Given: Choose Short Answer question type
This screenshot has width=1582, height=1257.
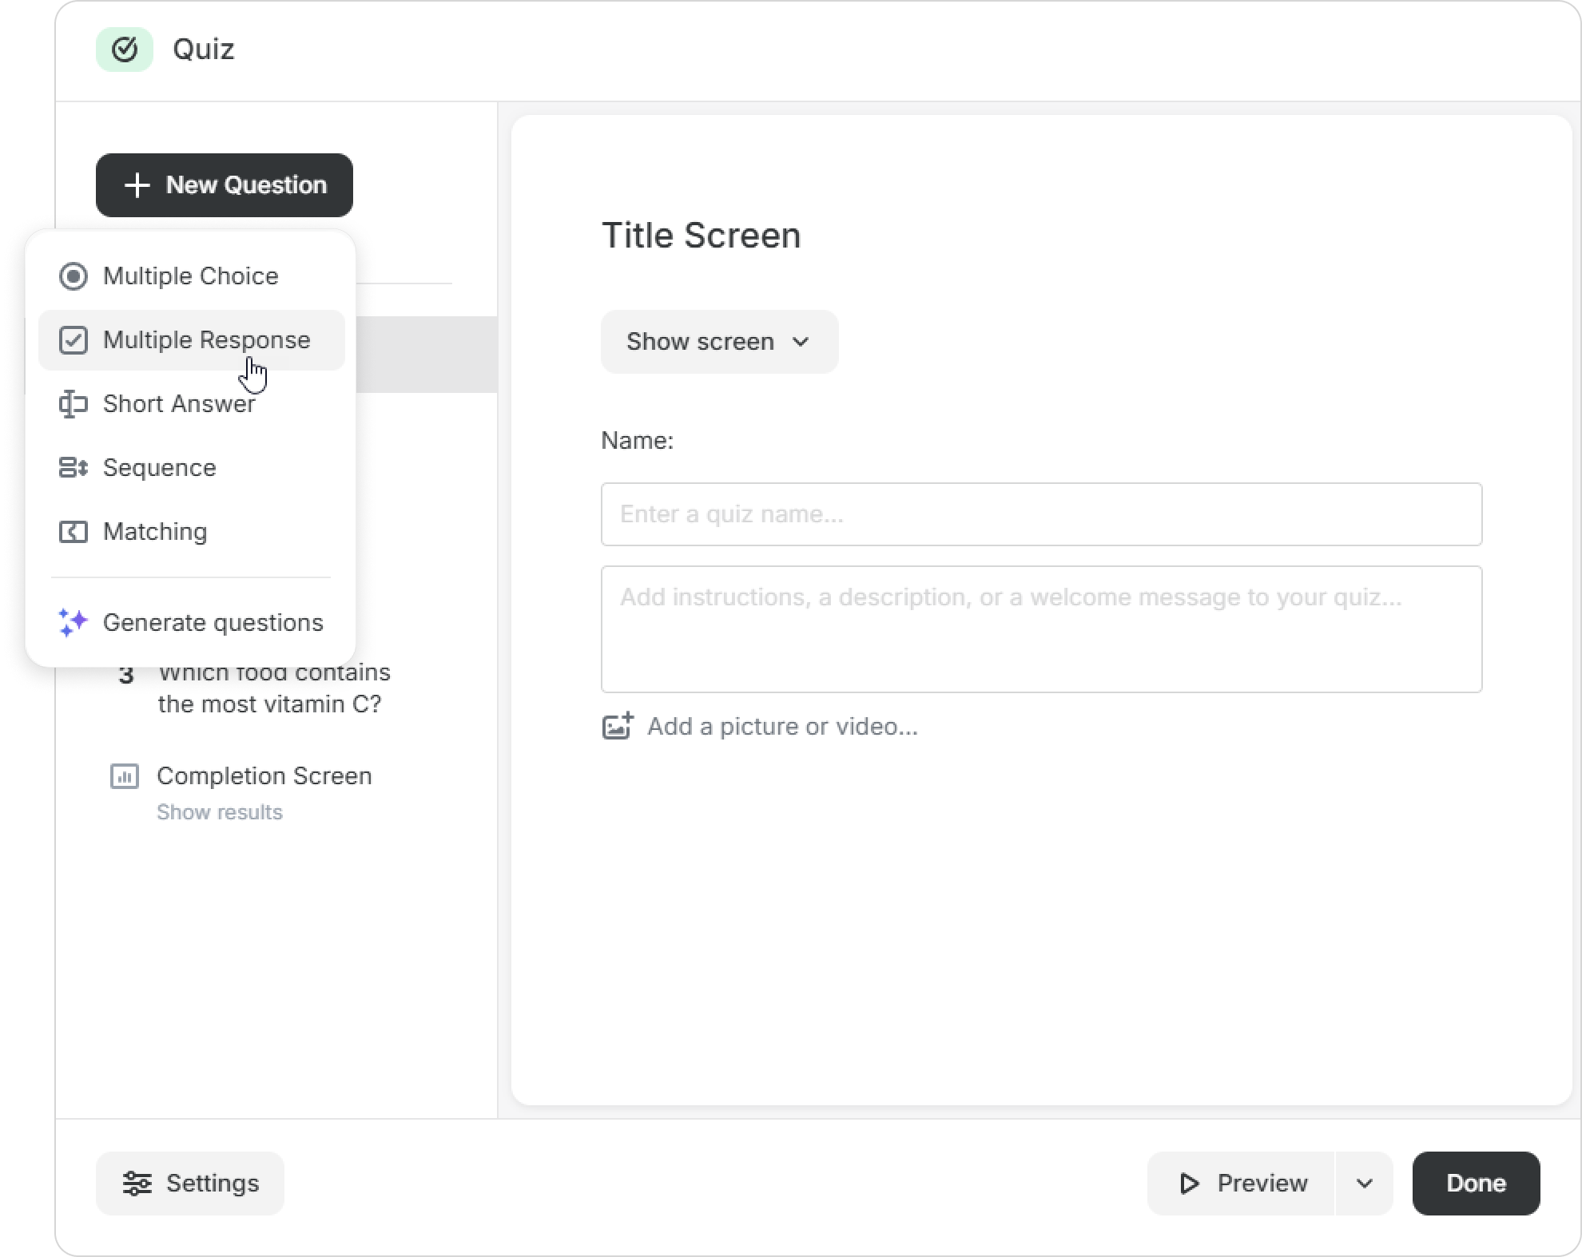Looking at the screenshot, I should (192, 404).
